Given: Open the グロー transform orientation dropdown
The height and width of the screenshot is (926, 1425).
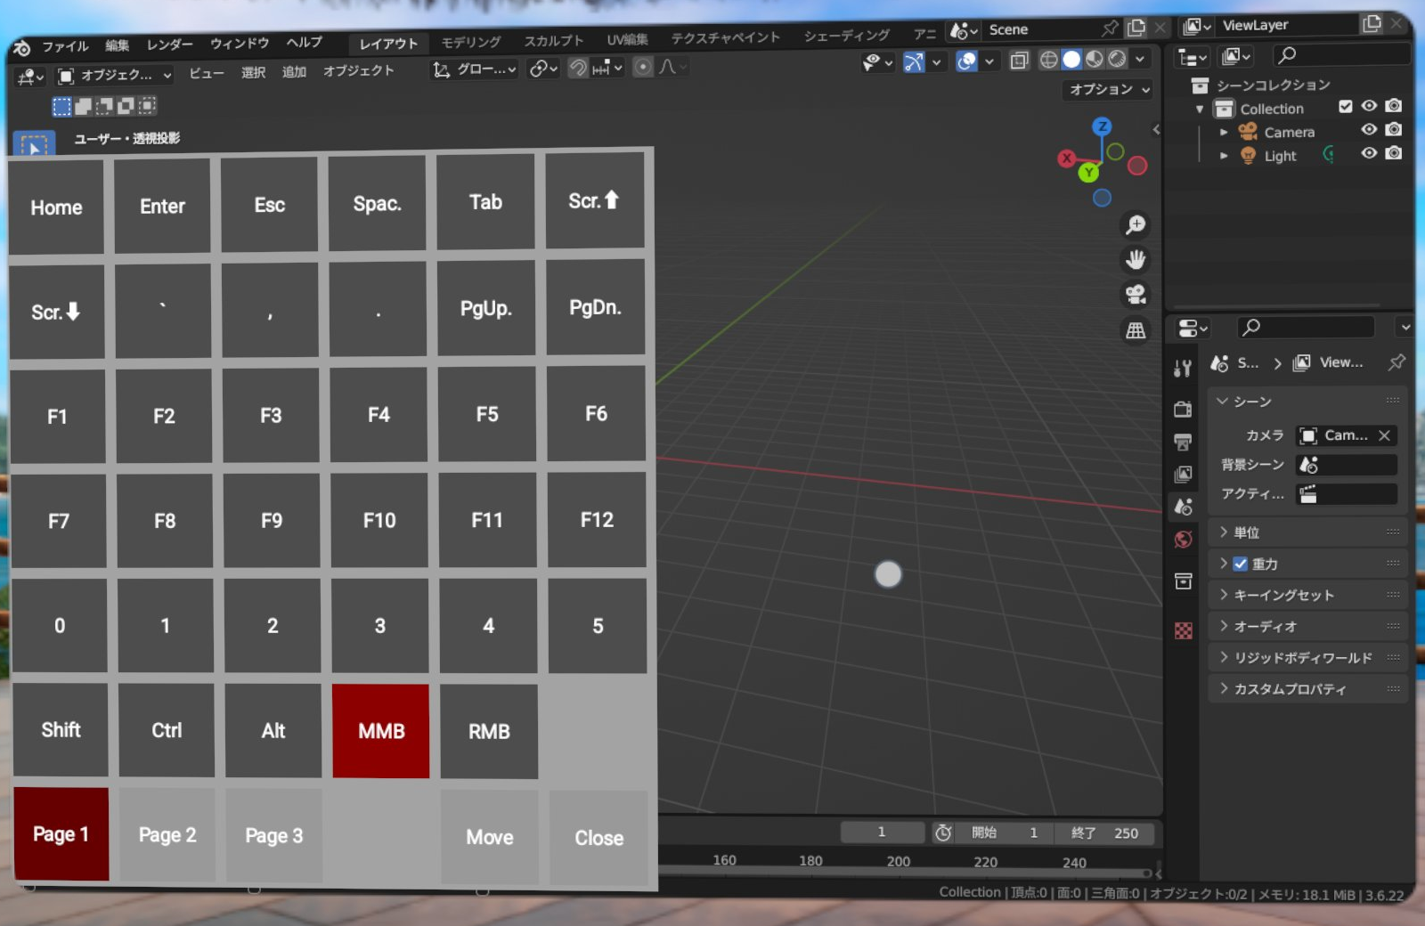Looking at the screenshot, I should 475,69.
